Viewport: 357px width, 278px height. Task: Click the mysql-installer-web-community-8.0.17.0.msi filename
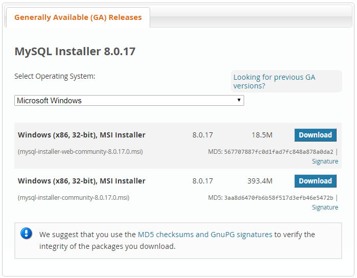[x=80, y=152]
